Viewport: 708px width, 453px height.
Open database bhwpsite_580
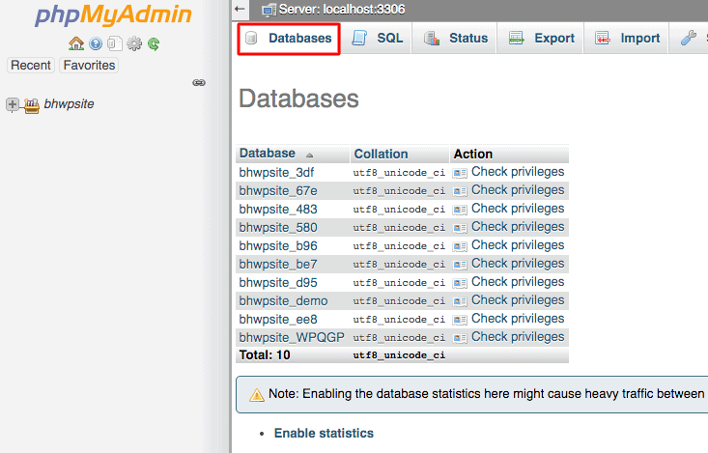coord(278,228)
